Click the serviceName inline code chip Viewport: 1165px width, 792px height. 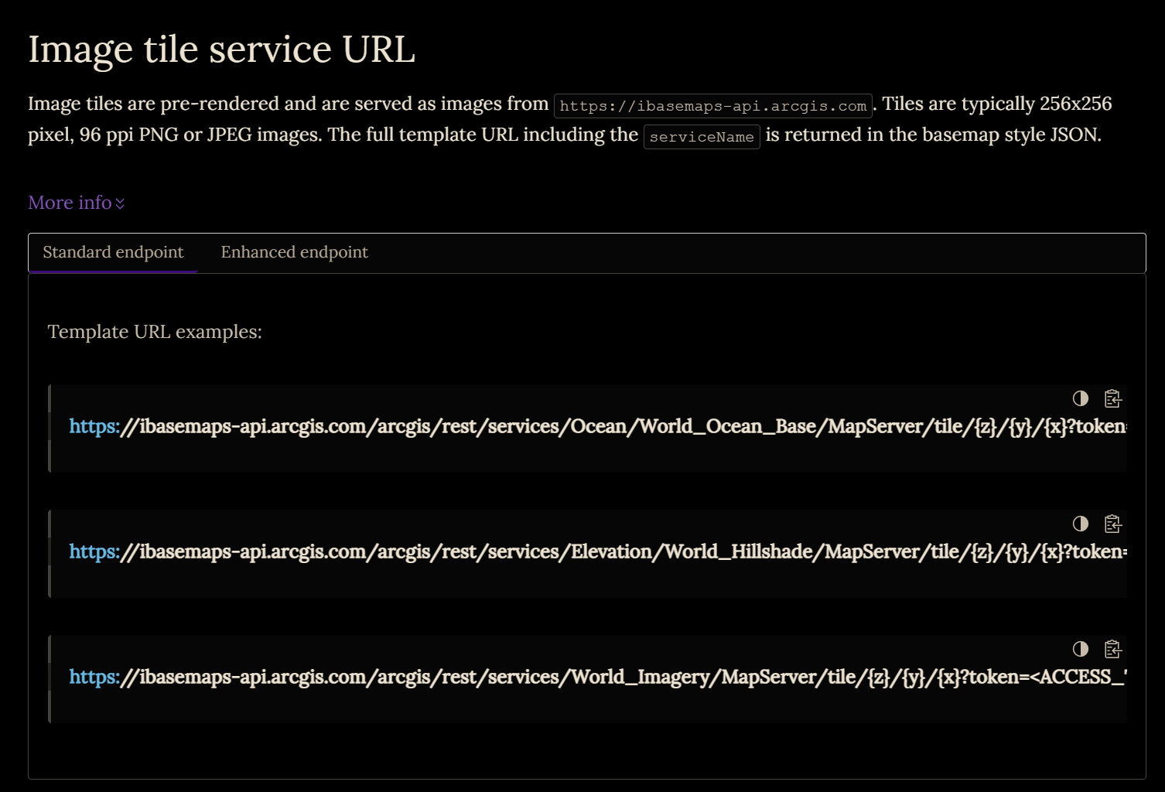tap(702, 137)
